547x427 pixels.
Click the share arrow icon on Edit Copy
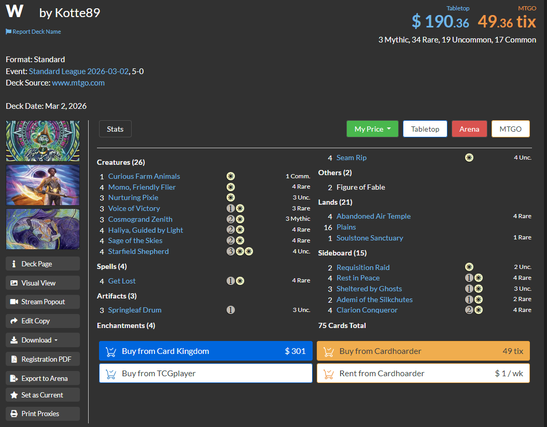click(x=14, y=321)
